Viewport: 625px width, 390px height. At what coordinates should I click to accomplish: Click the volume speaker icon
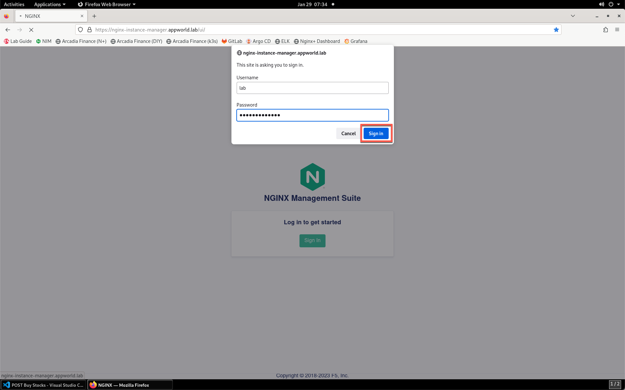(x=602, y=4)
